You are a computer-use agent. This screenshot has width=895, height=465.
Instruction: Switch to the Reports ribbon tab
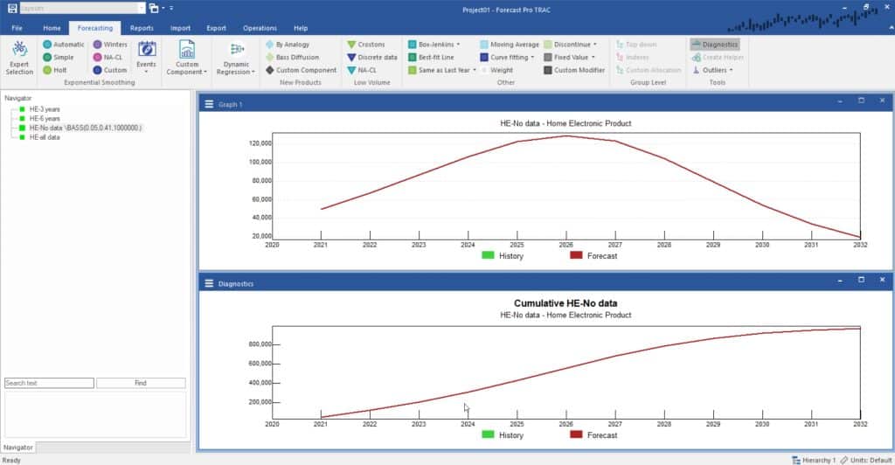click(142, 28)
